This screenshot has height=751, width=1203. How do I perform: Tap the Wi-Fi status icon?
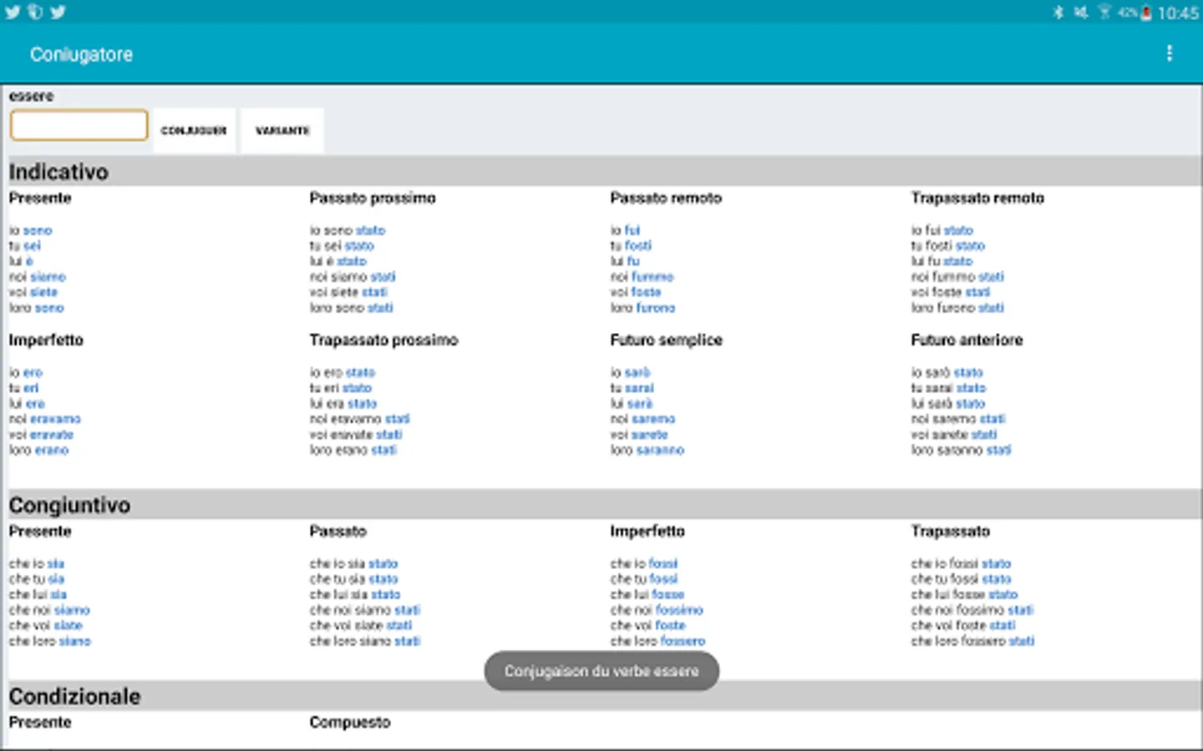1104,13
